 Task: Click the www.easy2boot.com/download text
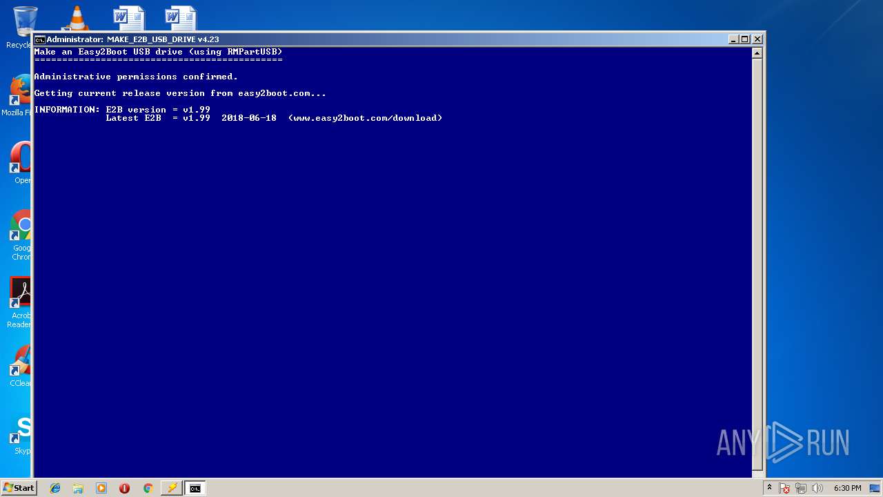[x=366, y=118]
